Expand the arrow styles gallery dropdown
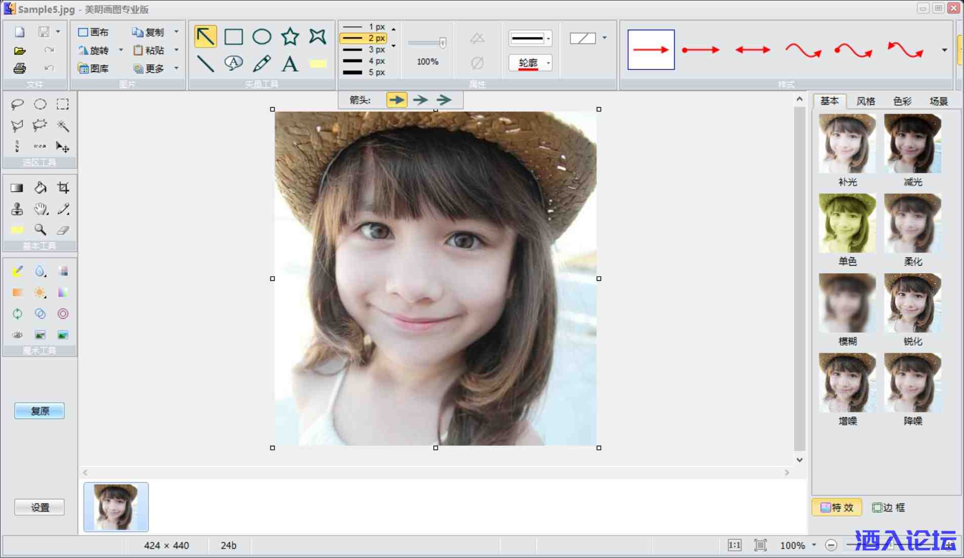The width and height of the screenshot is (964, 558). (x=944, y=50)
